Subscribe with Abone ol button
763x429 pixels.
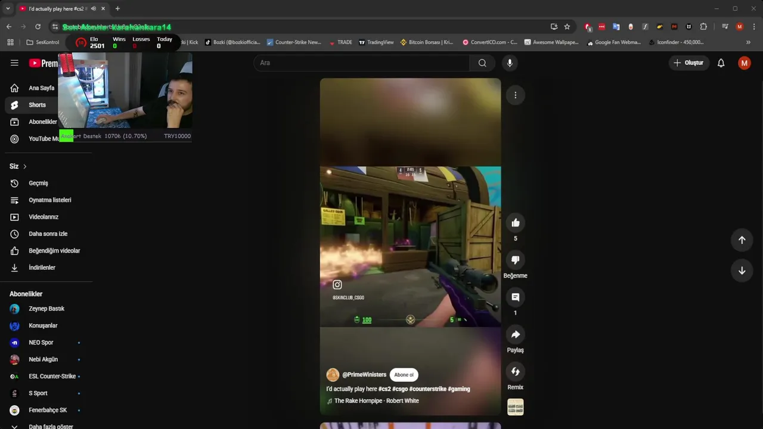pos(404,375)
